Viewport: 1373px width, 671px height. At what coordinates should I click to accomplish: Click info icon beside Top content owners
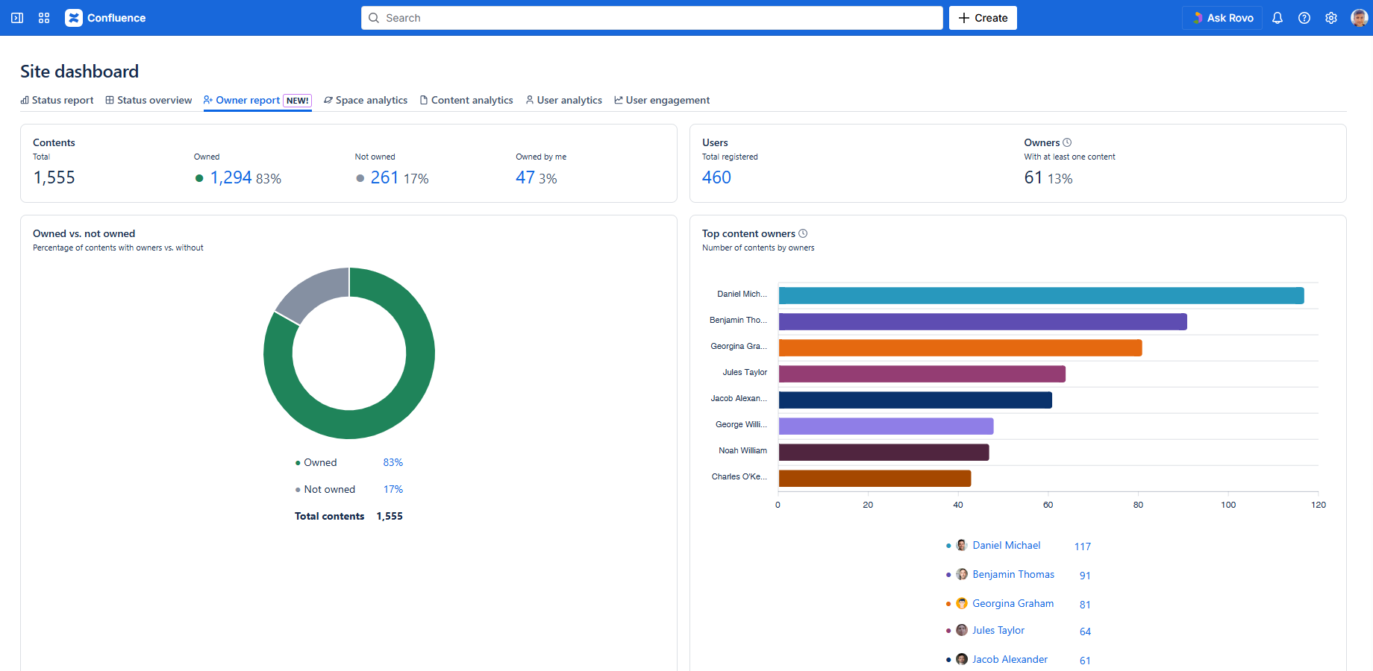click(803, 233)
